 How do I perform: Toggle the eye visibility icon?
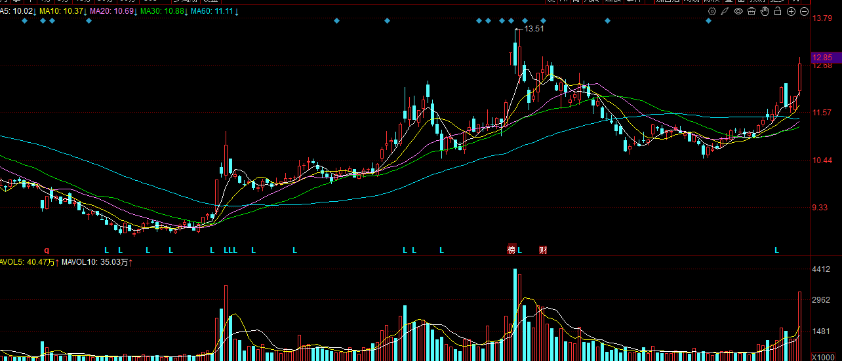click(738, 11)
